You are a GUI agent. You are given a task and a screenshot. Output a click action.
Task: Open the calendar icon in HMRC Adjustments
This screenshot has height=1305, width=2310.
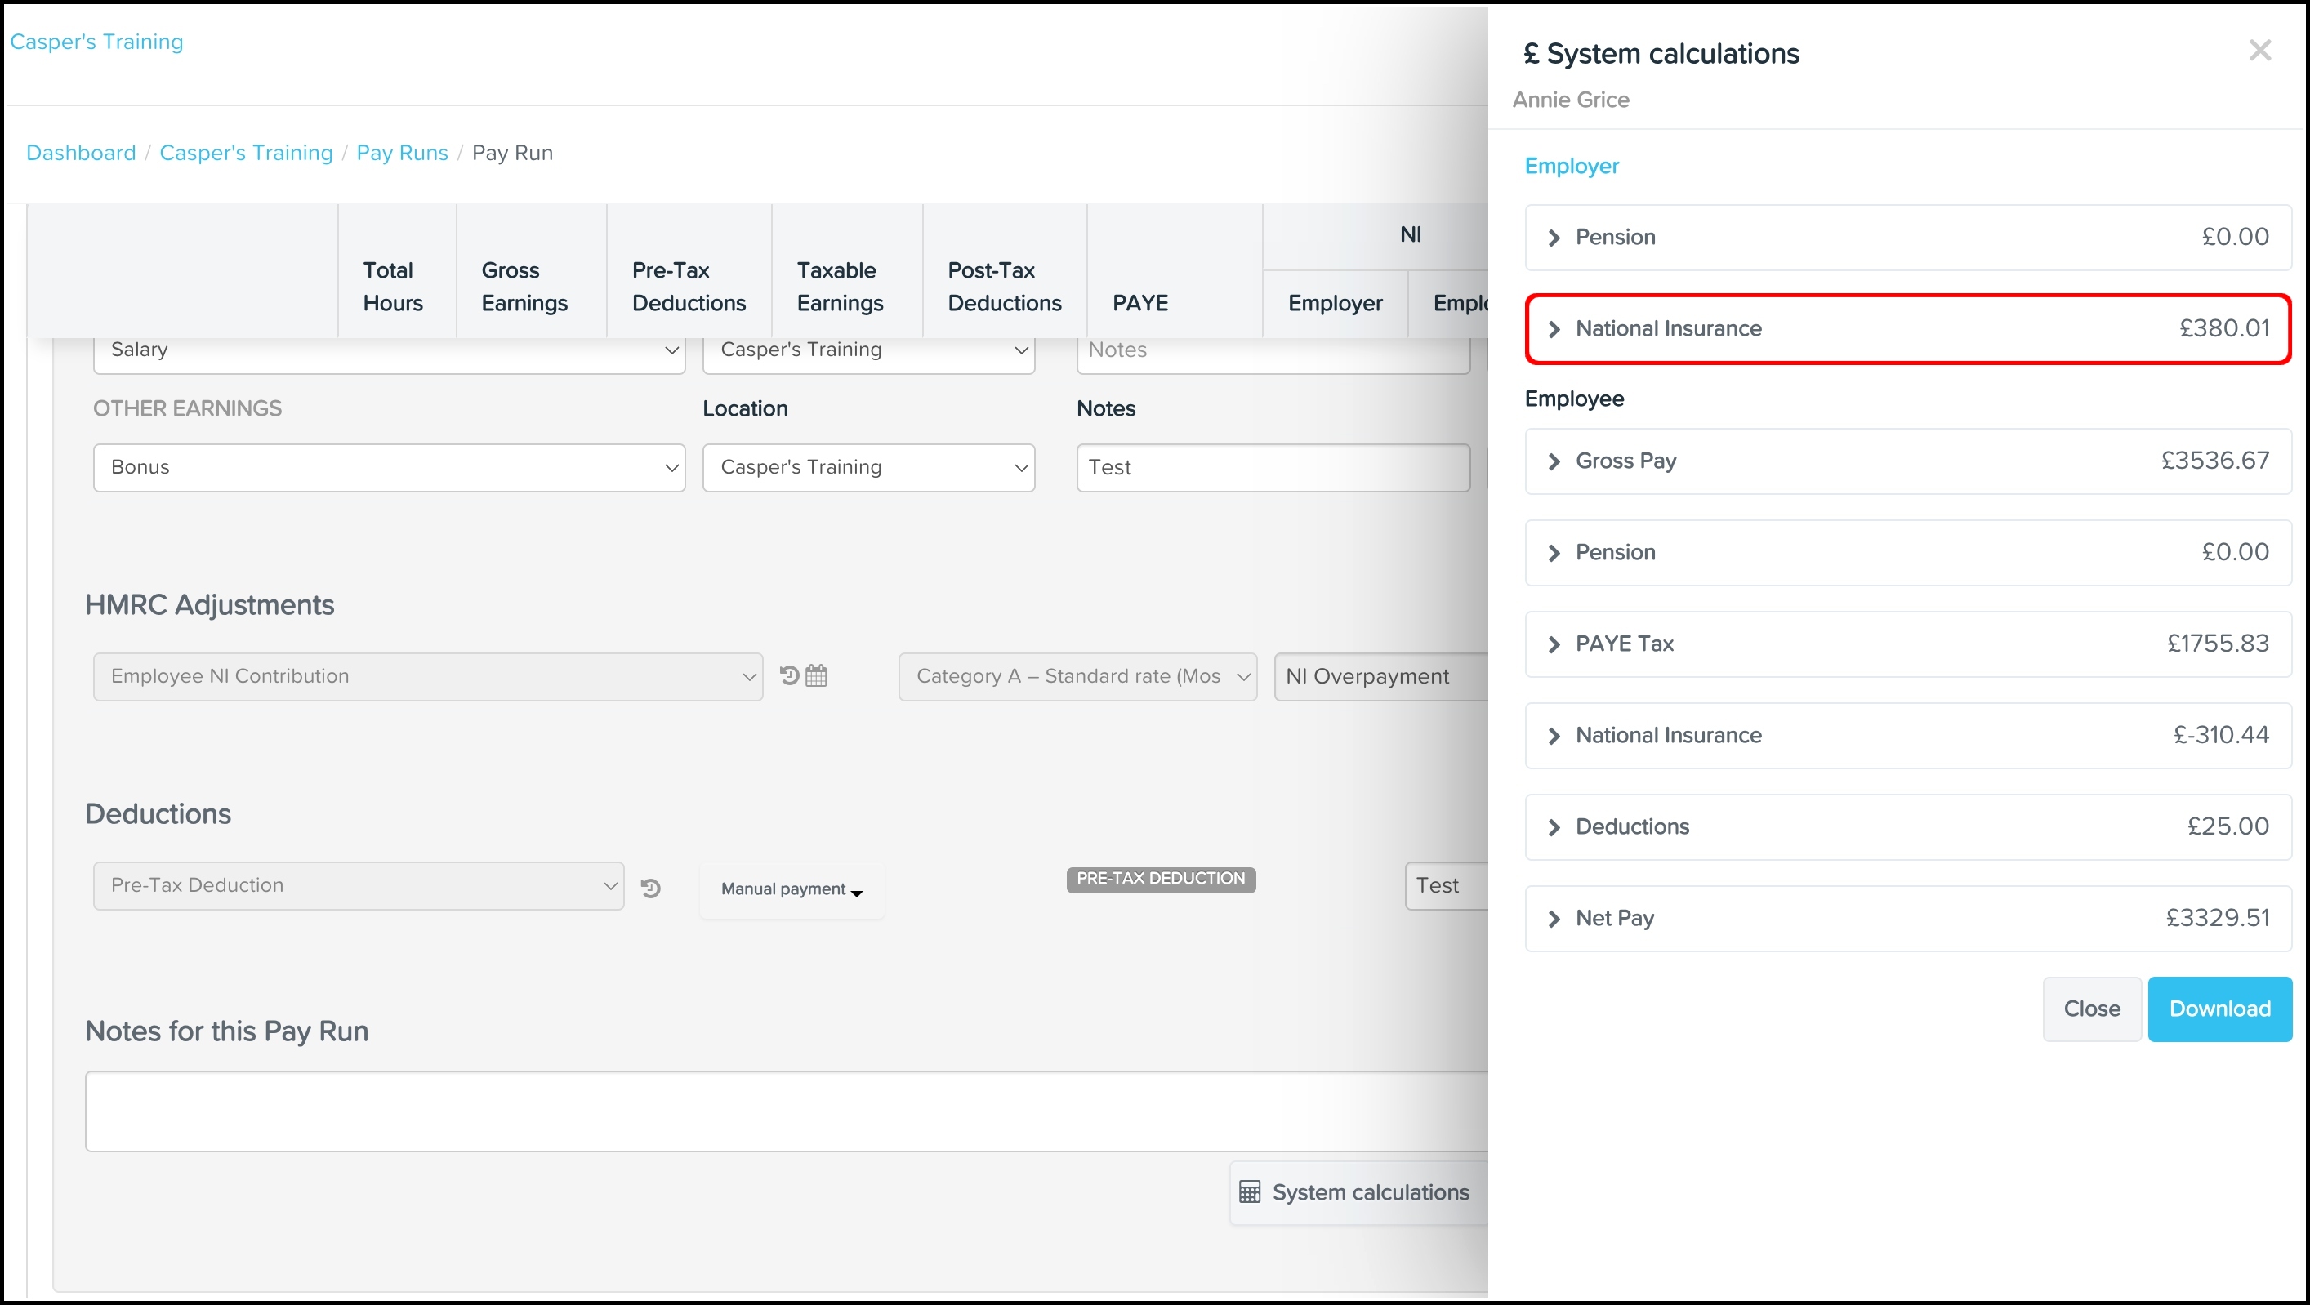click(816, 675)
